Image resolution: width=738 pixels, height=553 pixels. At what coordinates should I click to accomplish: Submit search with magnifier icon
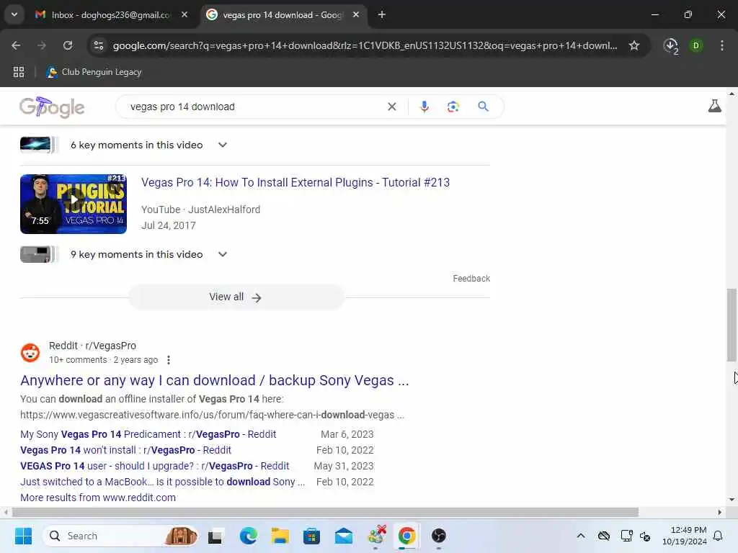coord(483,107)
